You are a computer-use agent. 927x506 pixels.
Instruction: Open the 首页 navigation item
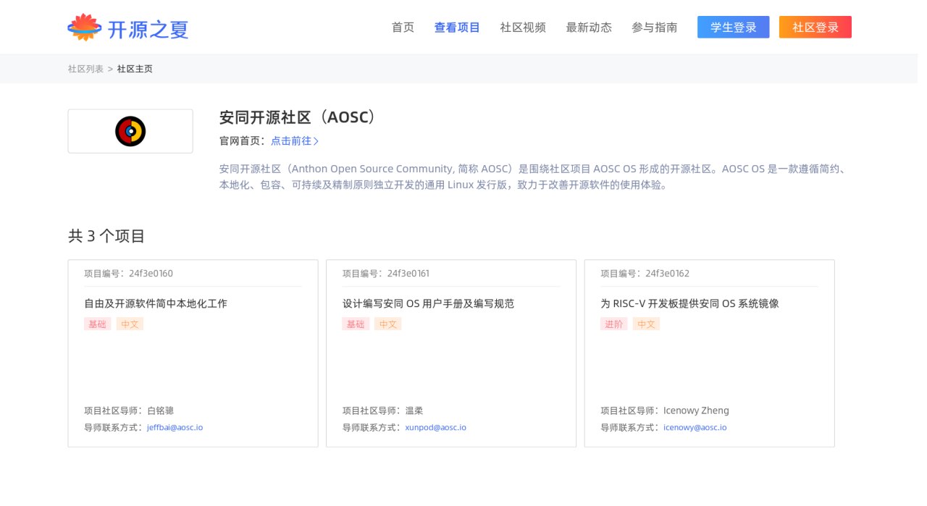click(403, 28)
